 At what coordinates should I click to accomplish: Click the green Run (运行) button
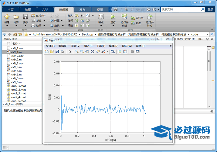coord(113,17)
